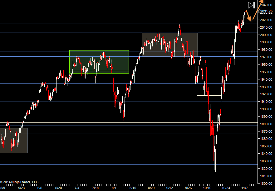Click the 1880.00 price axis label
This screenshot has width=275, height=191.
click(266, 124)
